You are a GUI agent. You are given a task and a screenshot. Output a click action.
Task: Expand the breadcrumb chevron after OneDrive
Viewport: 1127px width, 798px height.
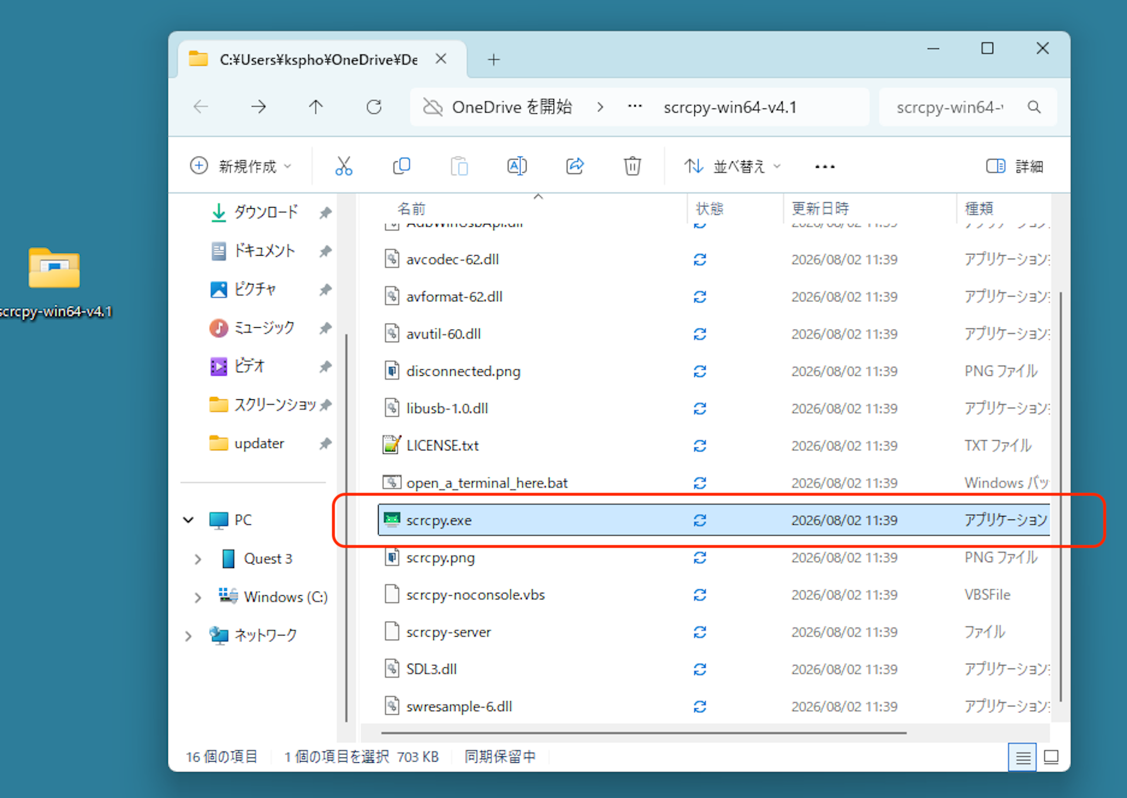[600, 107]
